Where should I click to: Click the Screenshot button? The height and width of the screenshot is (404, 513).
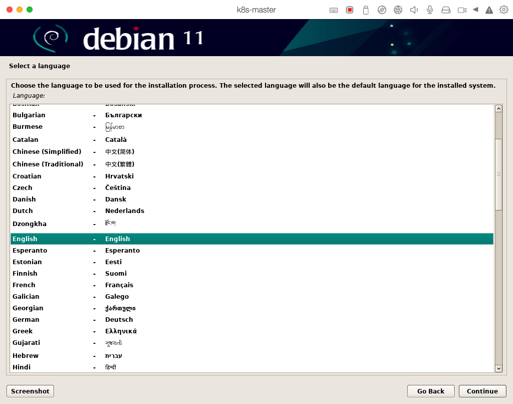[30, 391]
